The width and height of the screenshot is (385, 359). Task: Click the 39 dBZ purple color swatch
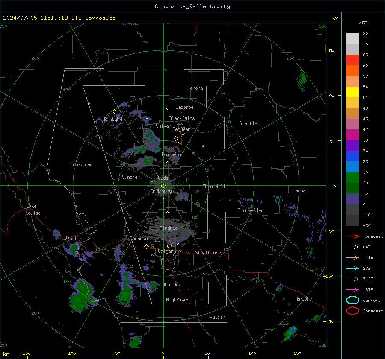352,145
